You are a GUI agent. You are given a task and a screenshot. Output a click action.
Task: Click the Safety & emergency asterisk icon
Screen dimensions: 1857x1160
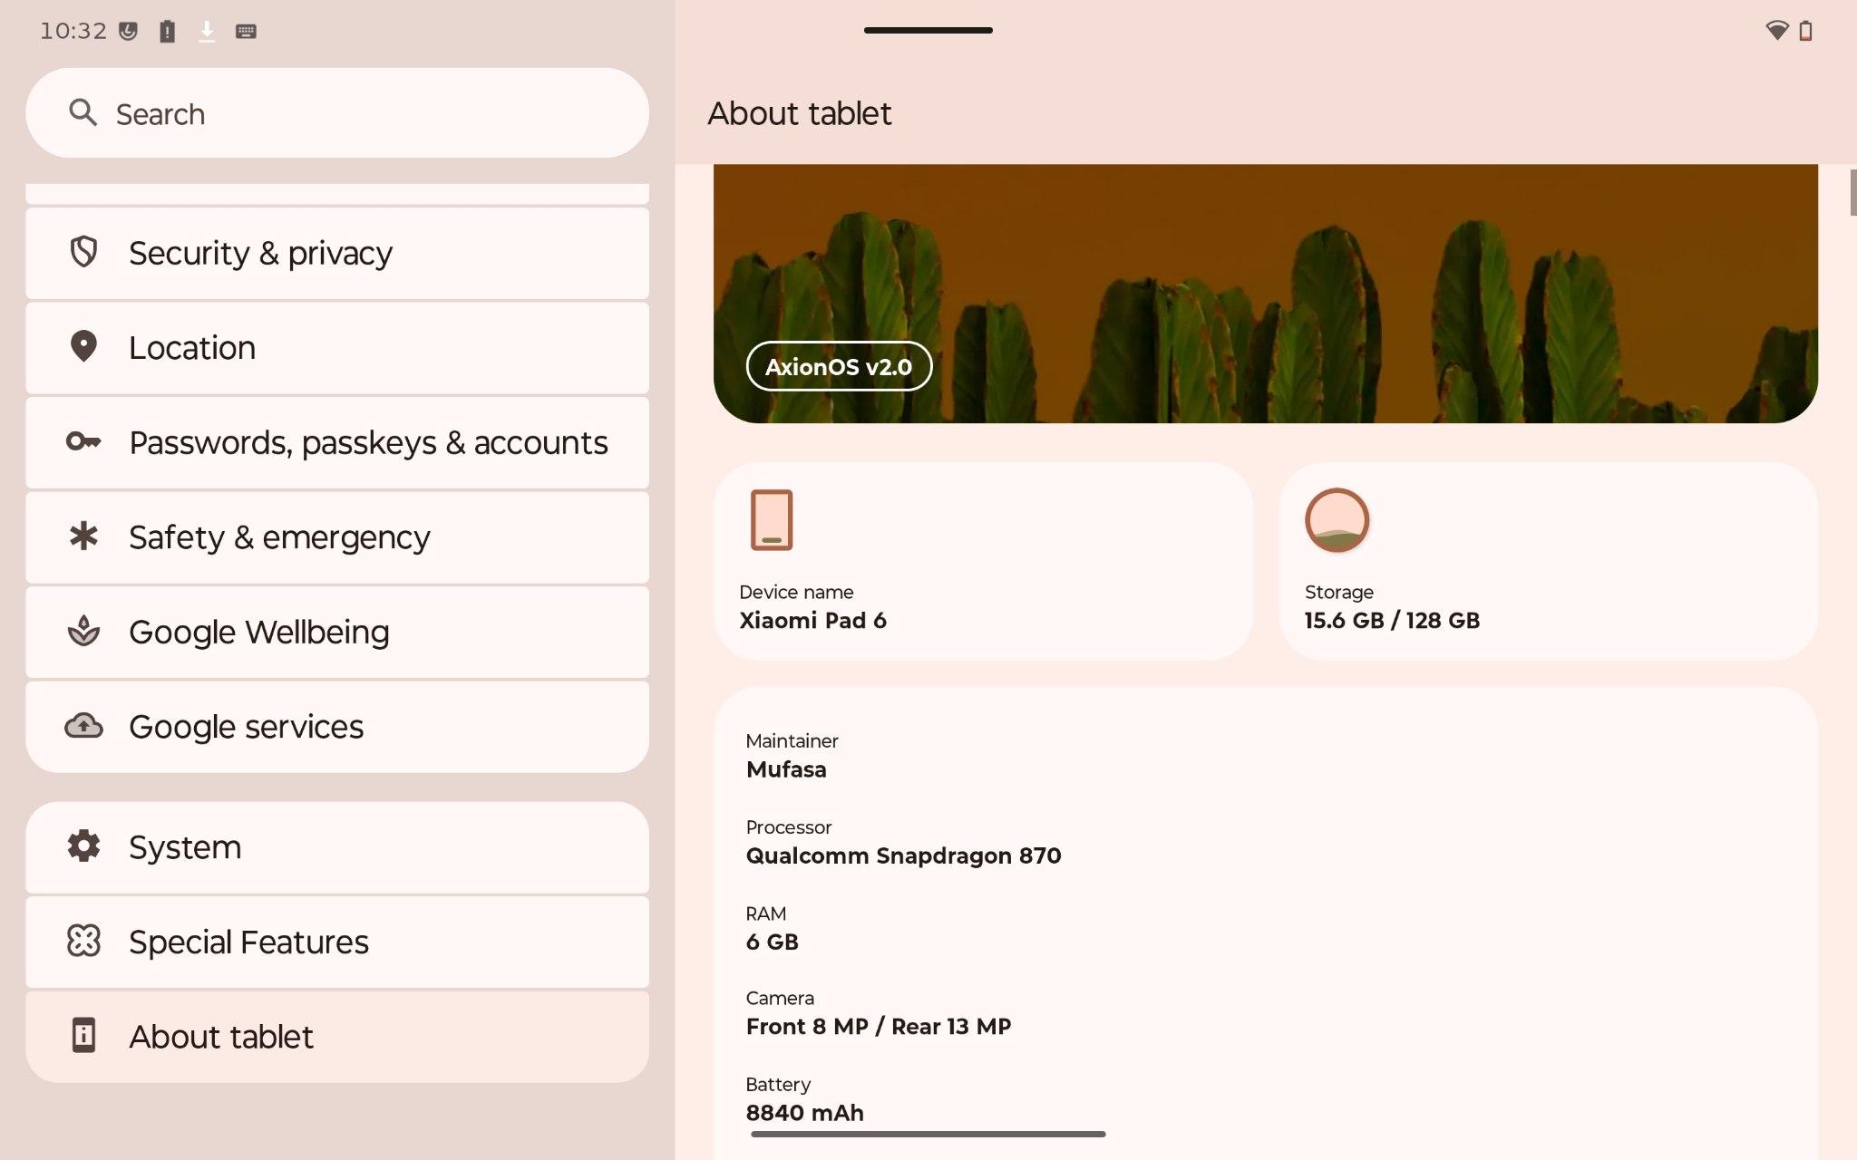(x=83, y=536)
